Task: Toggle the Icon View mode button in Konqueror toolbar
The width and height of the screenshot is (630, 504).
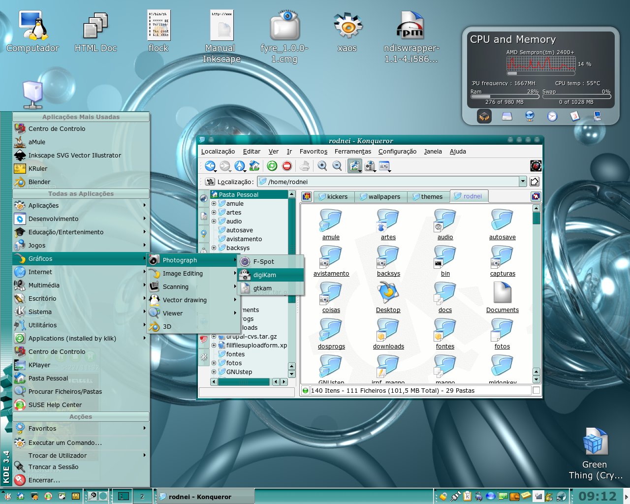Action: point(355,166)
